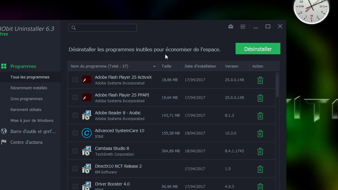Viewport: 338px width, 190px height.
Task: Click the Adobe Reader 8 installer icon
Action: coord(86,115)
